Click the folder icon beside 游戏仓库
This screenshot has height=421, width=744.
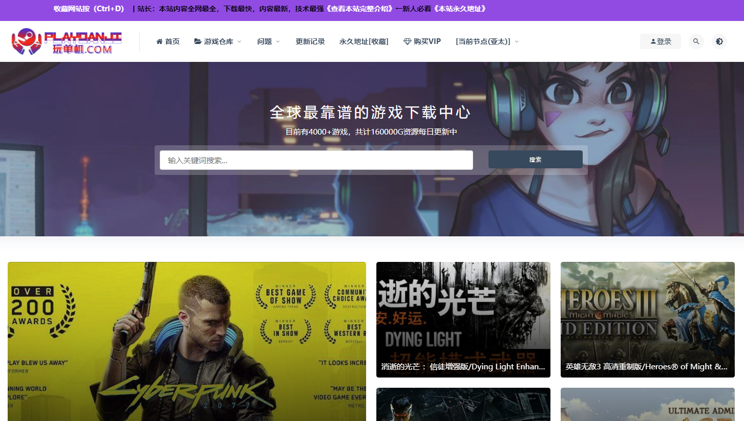pos(198,41)
